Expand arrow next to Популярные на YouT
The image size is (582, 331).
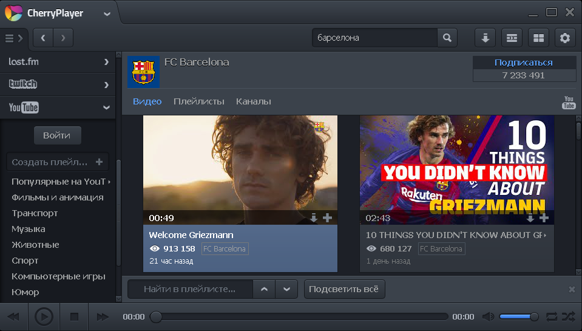(x=109, y=182)
